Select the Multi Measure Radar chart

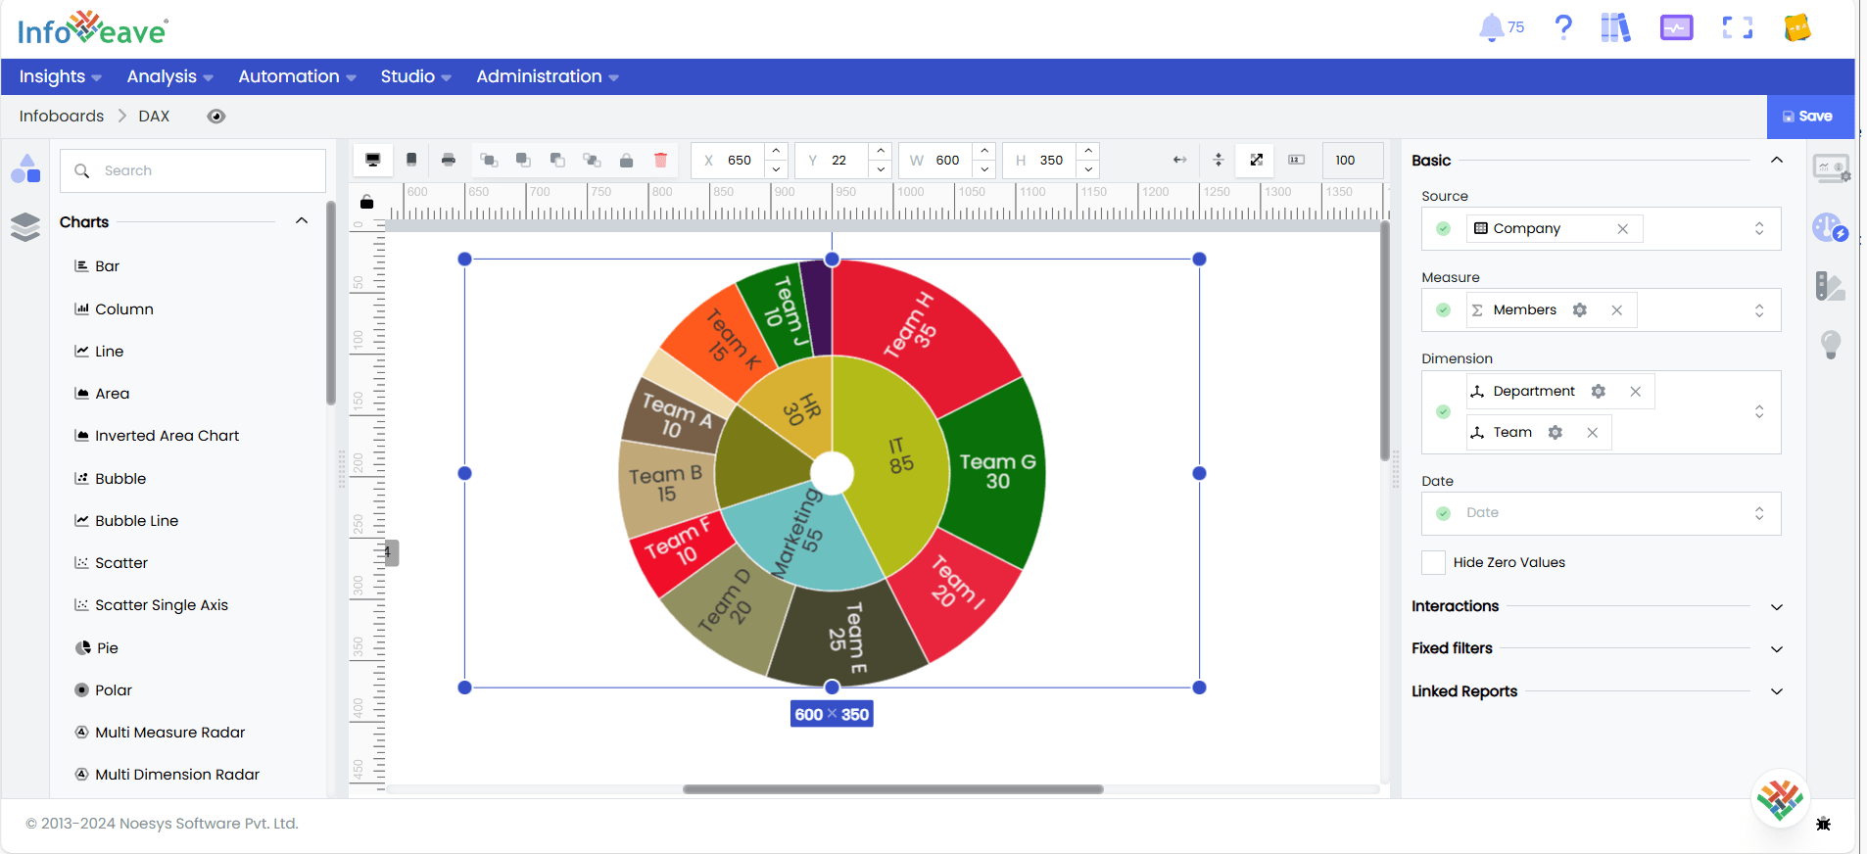(x=161, y=733)
